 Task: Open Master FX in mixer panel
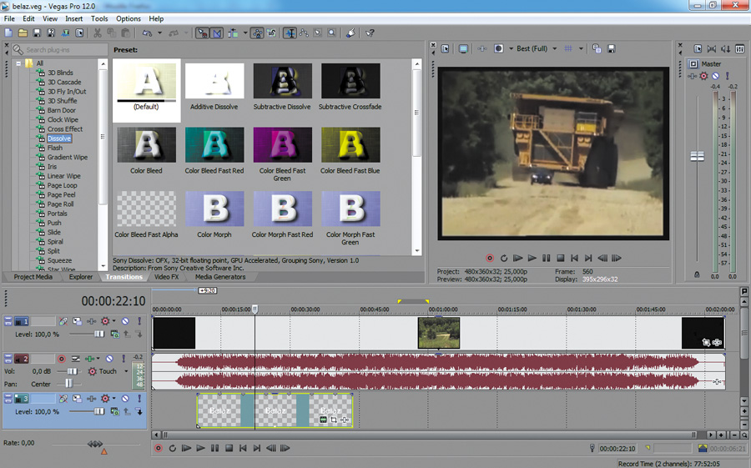click(693, 76)
